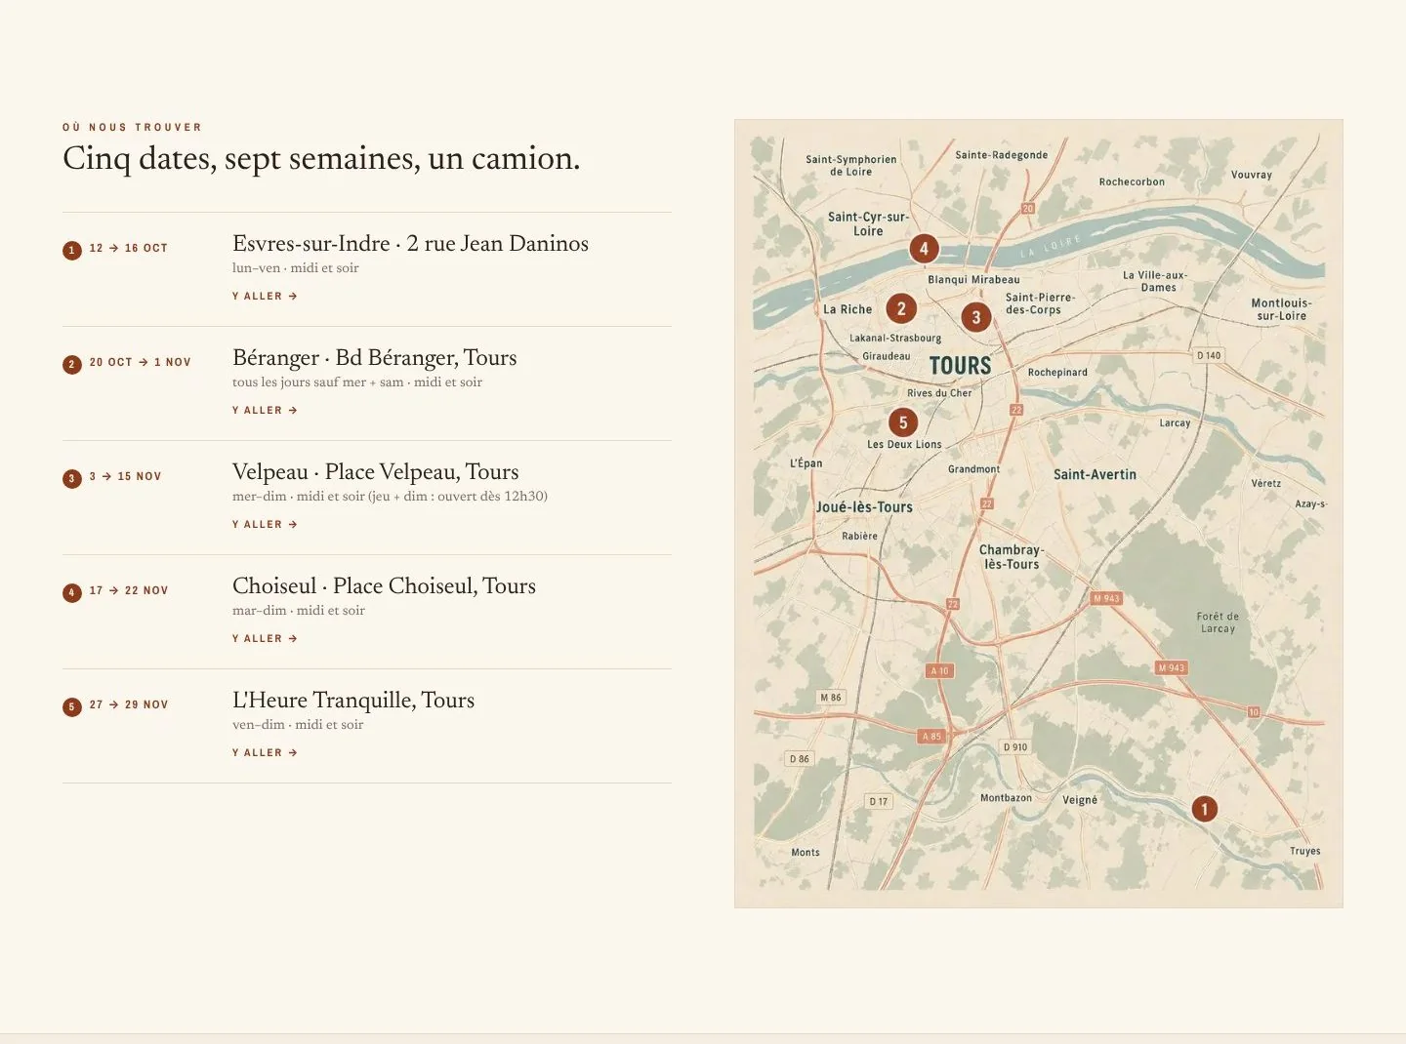
Task: Select heading Esvres-sur-Indre · 2 rue Jean Daninos
Action: click(410, 243)
